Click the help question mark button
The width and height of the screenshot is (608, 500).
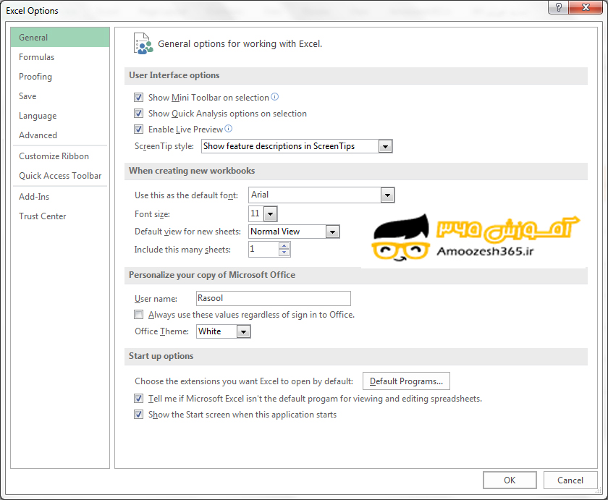point(558,7)
